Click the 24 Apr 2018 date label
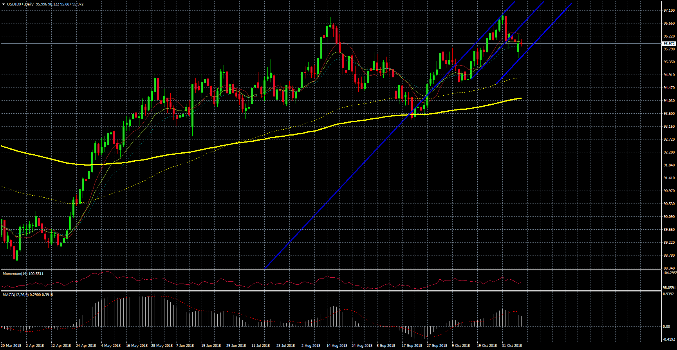 pyautogui.click(x=86, y=346)
